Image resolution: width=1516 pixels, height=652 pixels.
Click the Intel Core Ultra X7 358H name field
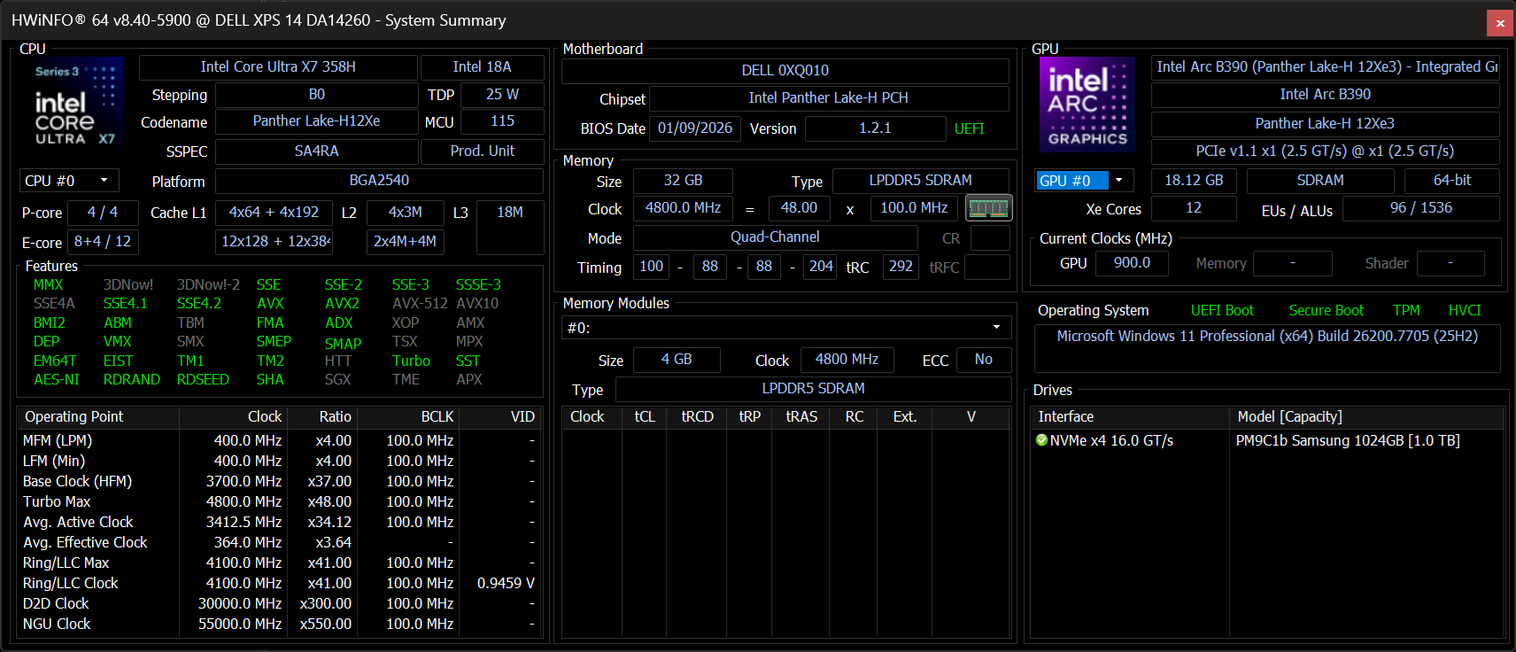pos(278,67)
